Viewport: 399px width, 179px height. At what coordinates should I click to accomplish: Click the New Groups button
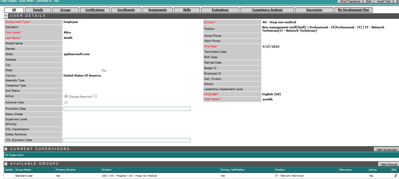click(389, 164)
